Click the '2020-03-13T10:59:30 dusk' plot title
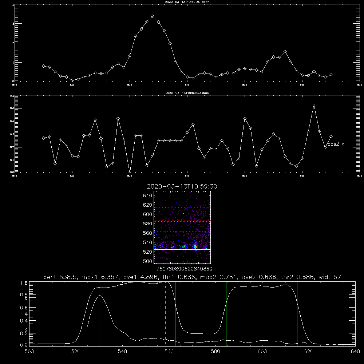This screenshot has height=364, width=364. [187, 93]
